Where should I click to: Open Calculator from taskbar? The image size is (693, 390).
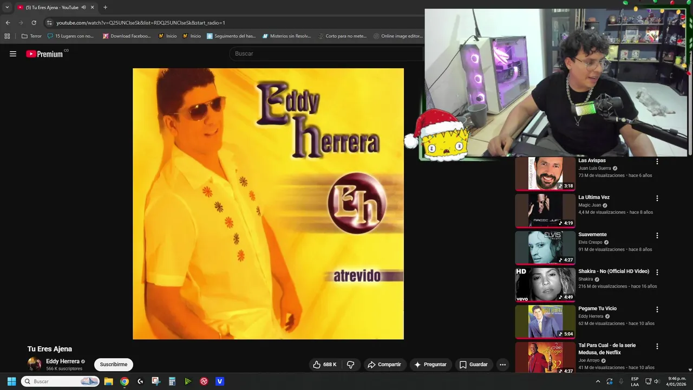tap(172, 381)
